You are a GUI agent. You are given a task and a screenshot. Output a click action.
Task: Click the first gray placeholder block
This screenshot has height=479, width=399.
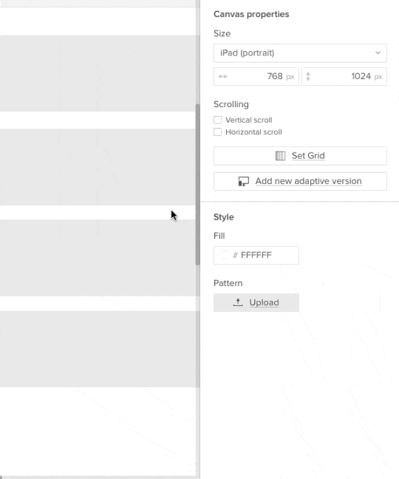(98, 73)
